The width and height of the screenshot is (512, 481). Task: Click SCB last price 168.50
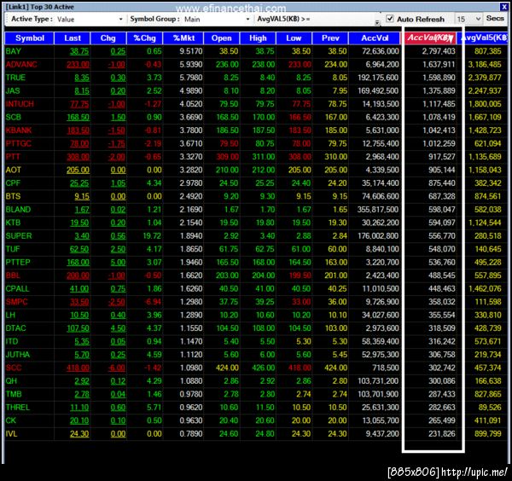point(78,117)
